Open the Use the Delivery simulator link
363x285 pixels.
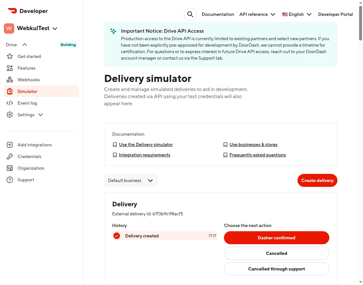[x=146, y=144]
